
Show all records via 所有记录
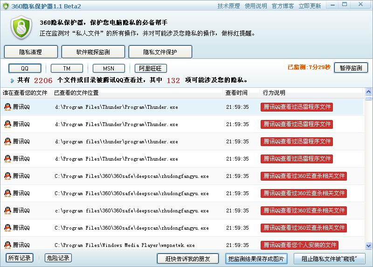pos(20,258)
